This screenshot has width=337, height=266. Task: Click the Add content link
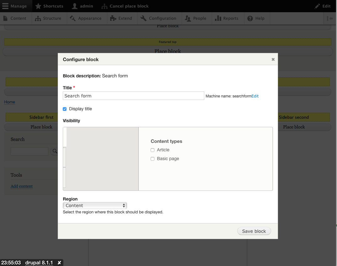tap(22, 186)
